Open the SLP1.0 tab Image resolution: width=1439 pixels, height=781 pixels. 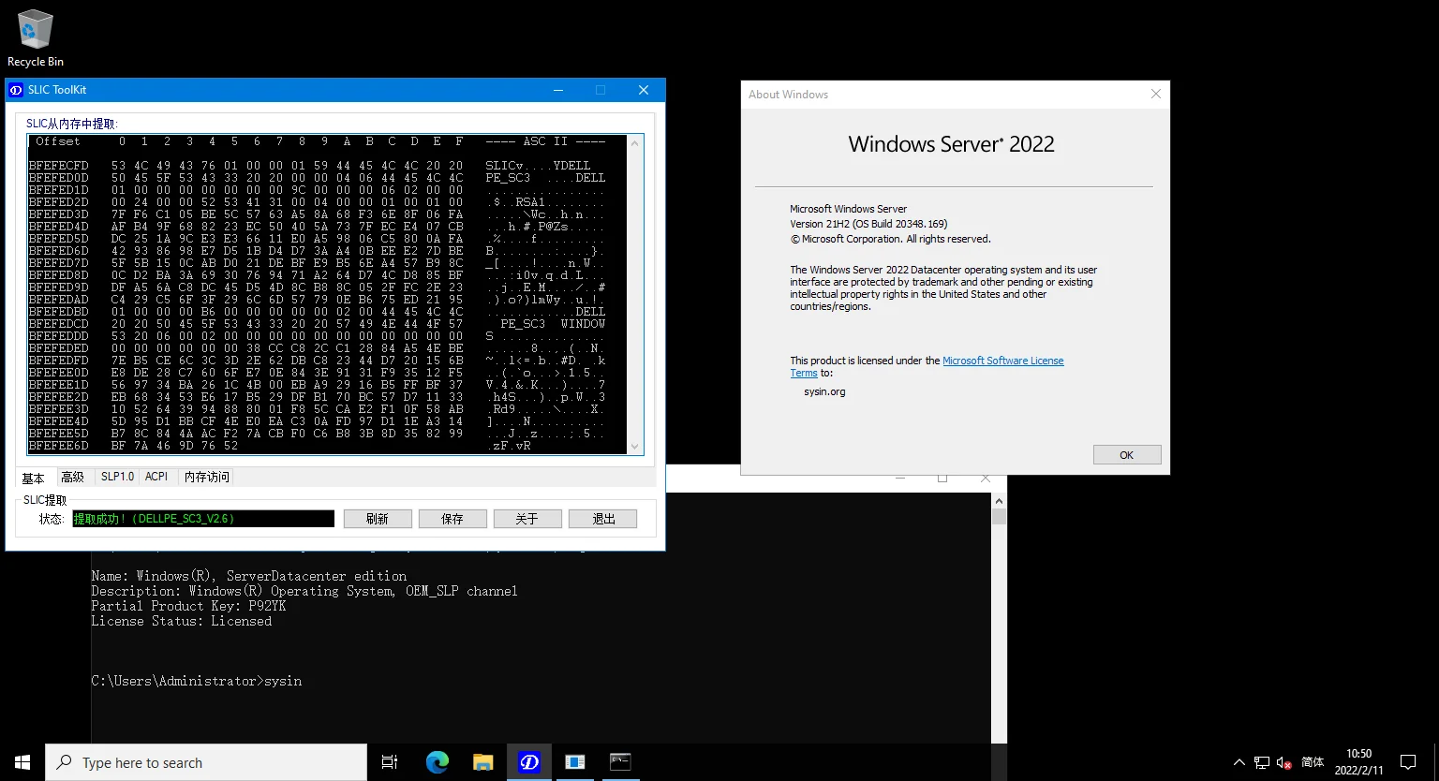tap(116, 477)
